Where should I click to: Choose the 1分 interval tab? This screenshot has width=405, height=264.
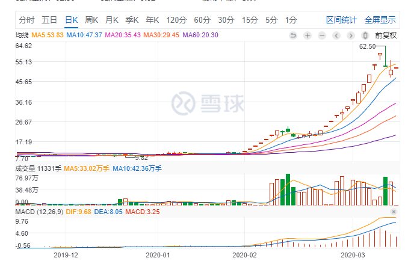(x=291, y=20)
